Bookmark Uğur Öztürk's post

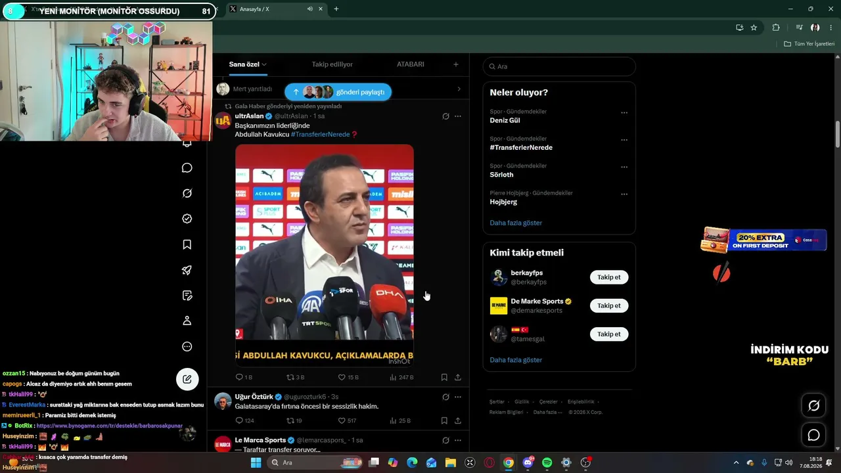(x=444, y=420)
